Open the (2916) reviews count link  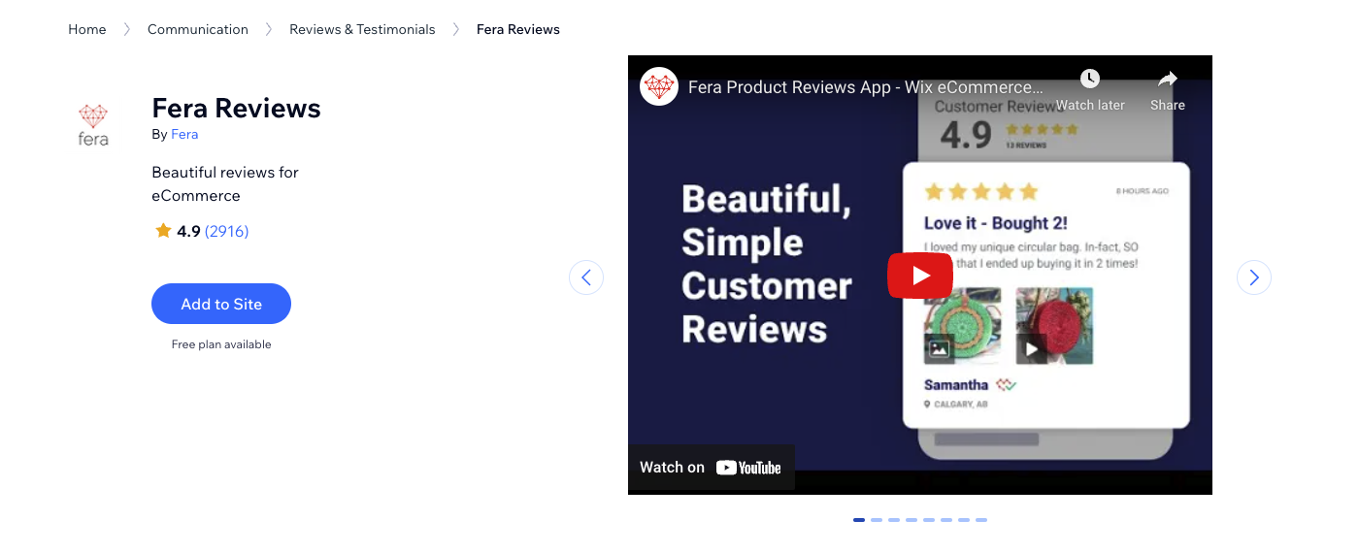pos(227,231)
